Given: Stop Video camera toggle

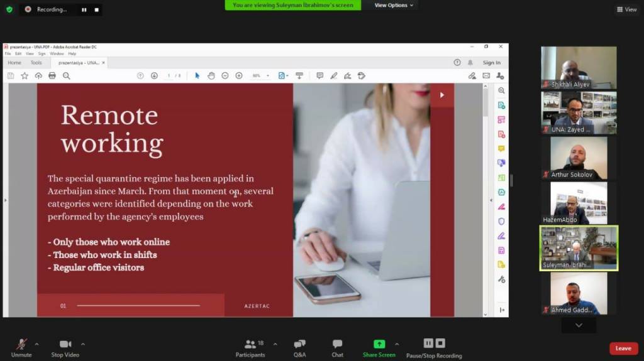Looking at the screenshot, I should pos(65,344).
